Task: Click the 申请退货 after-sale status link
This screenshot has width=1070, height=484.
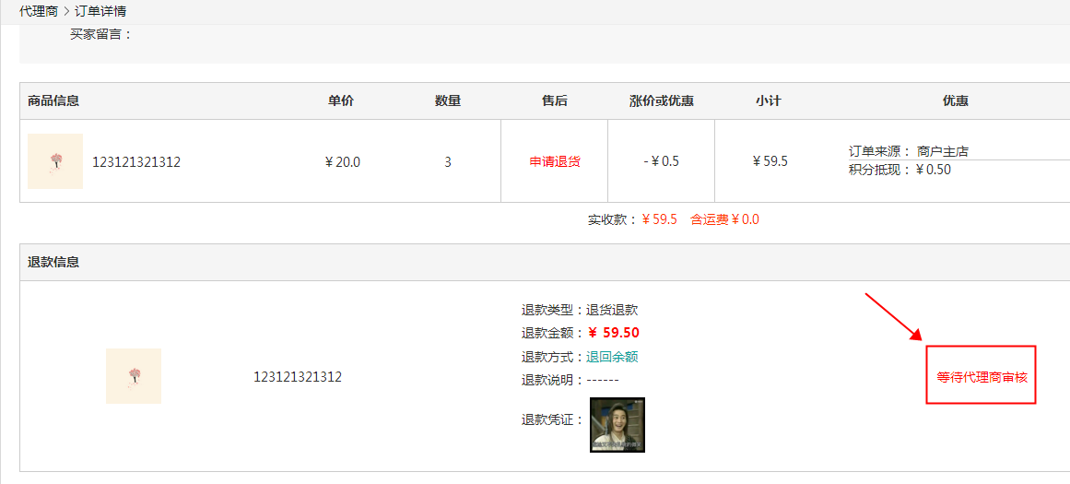Action: [x=555, y=161]
